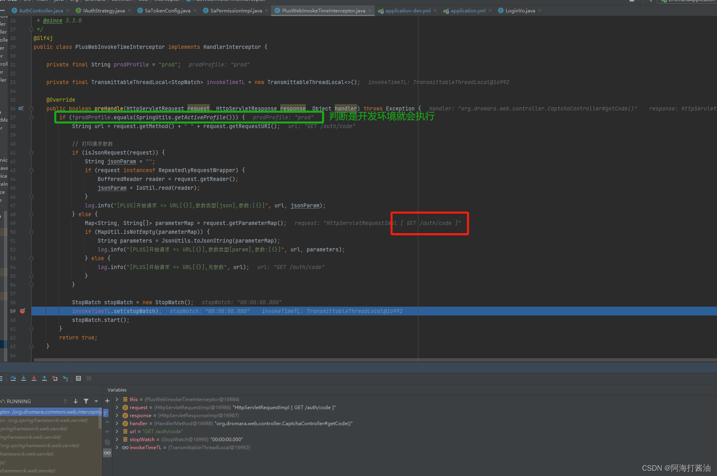
Task: Expand the 'response' variable node
Action: [x=117, y=416]
